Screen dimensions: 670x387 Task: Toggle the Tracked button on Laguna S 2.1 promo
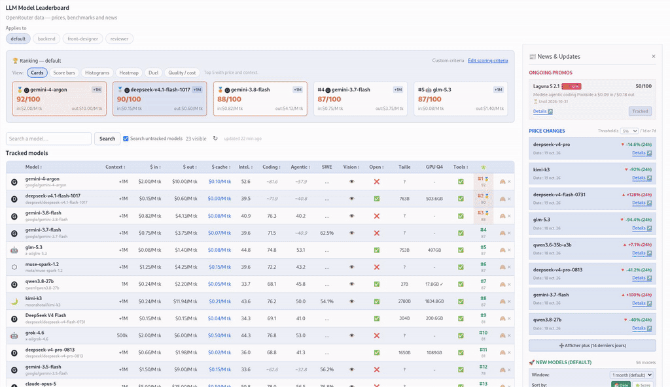(640, 111)
